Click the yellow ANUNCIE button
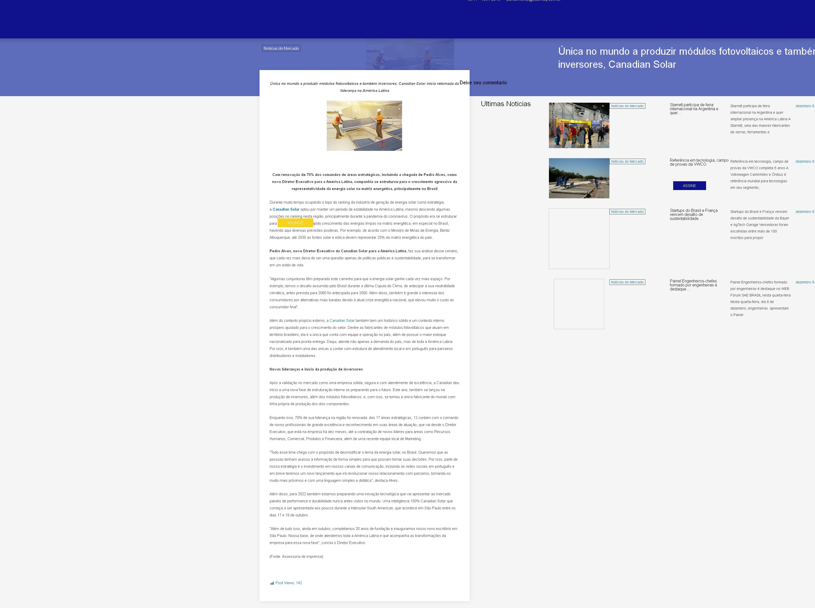 pyautogui.click(x=295, y=223)
